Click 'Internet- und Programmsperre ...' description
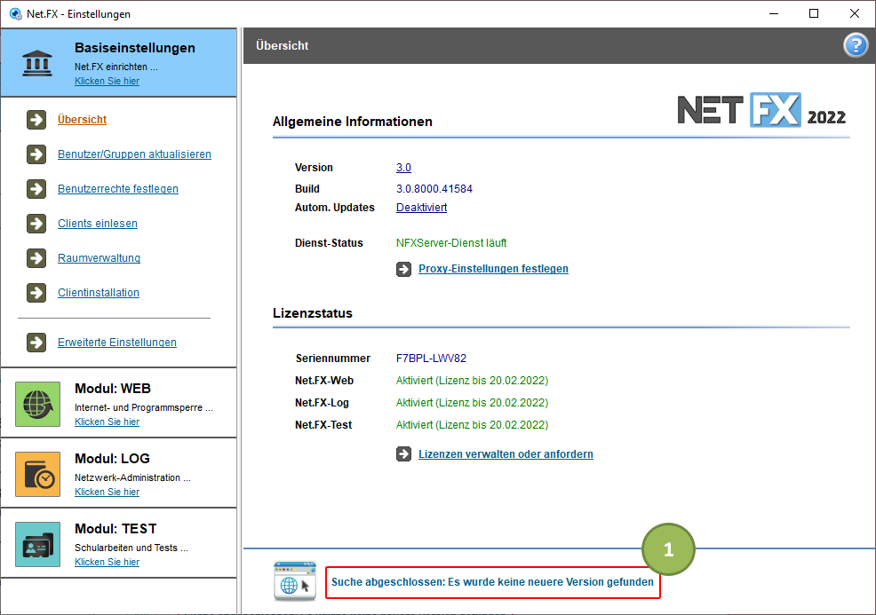Screen dimensions: 876x615 click(144, 407)
